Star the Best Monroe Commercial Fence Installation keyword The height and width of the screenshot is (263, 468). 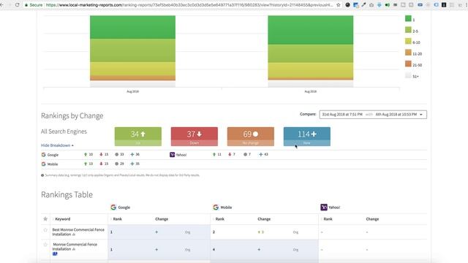45,230
